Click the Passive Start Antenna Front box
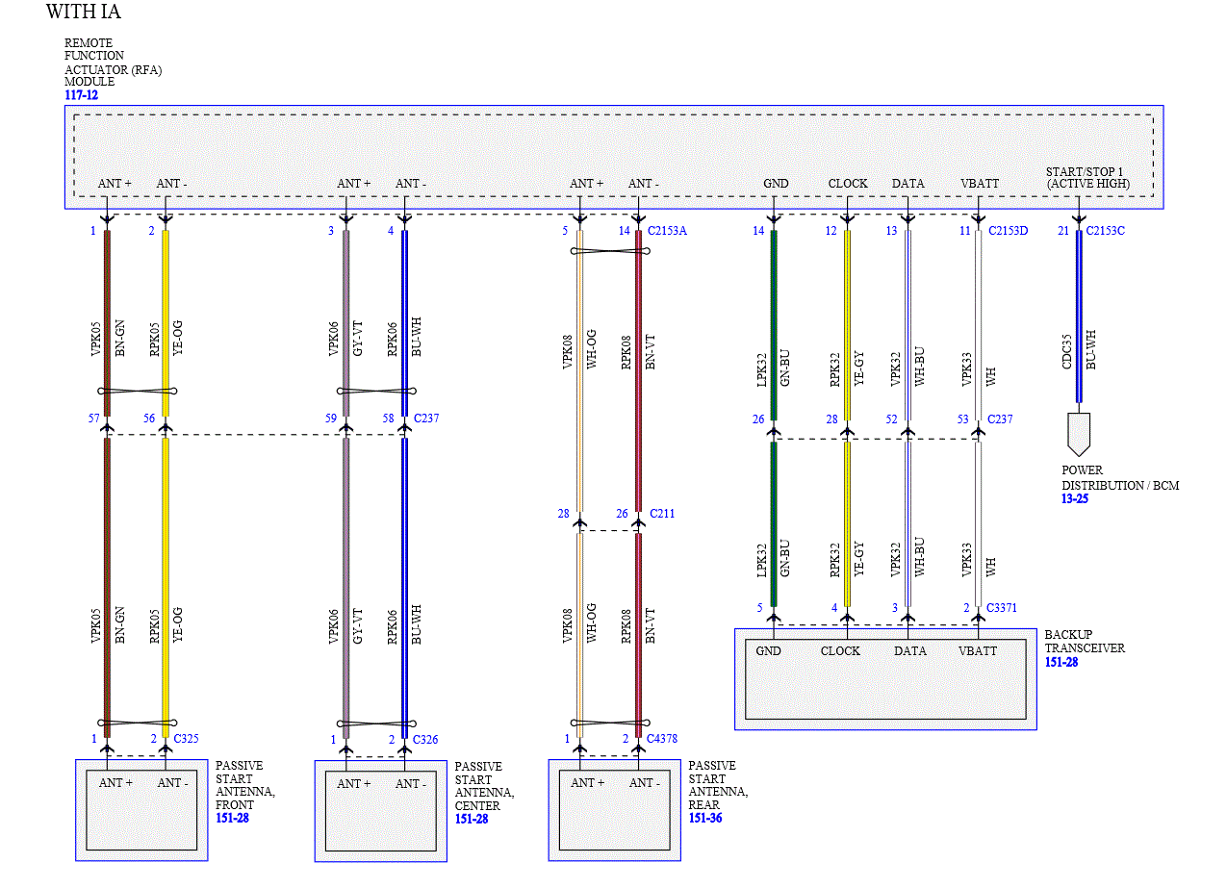1227x888 pixels. (x=141, y=810)
